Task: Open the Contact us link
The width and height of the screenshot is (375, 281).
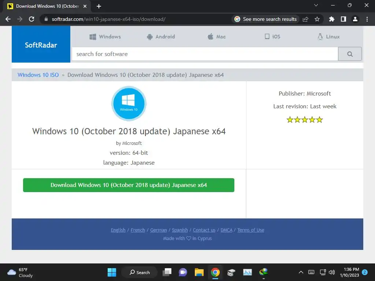Action: click(x=204, y=230)
